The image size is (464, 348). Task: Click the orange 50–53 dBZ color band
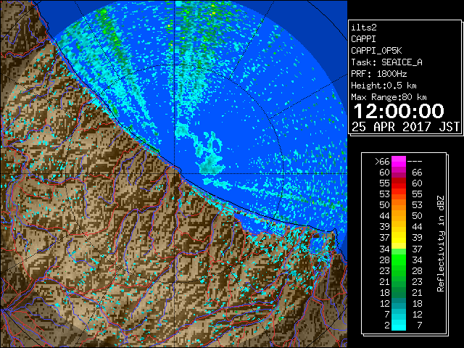point(399,204)
